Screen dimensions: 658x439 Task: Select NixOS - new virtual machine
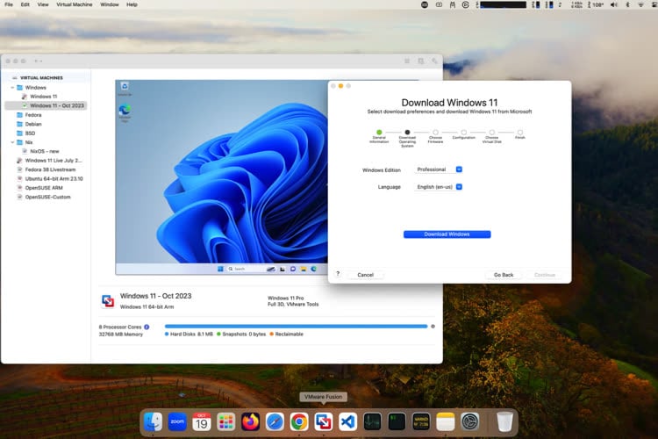[45, 151]
